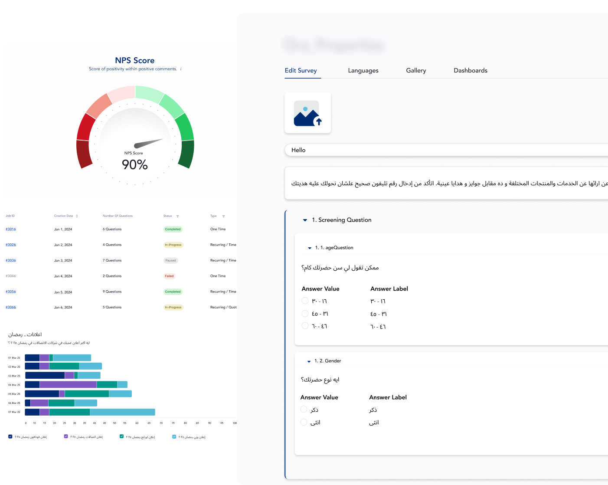Select the ١٦ - ٣٠ age radio button
Image resolution: width=608 pixels, height=485 pixels.
[x=305, y=301]
